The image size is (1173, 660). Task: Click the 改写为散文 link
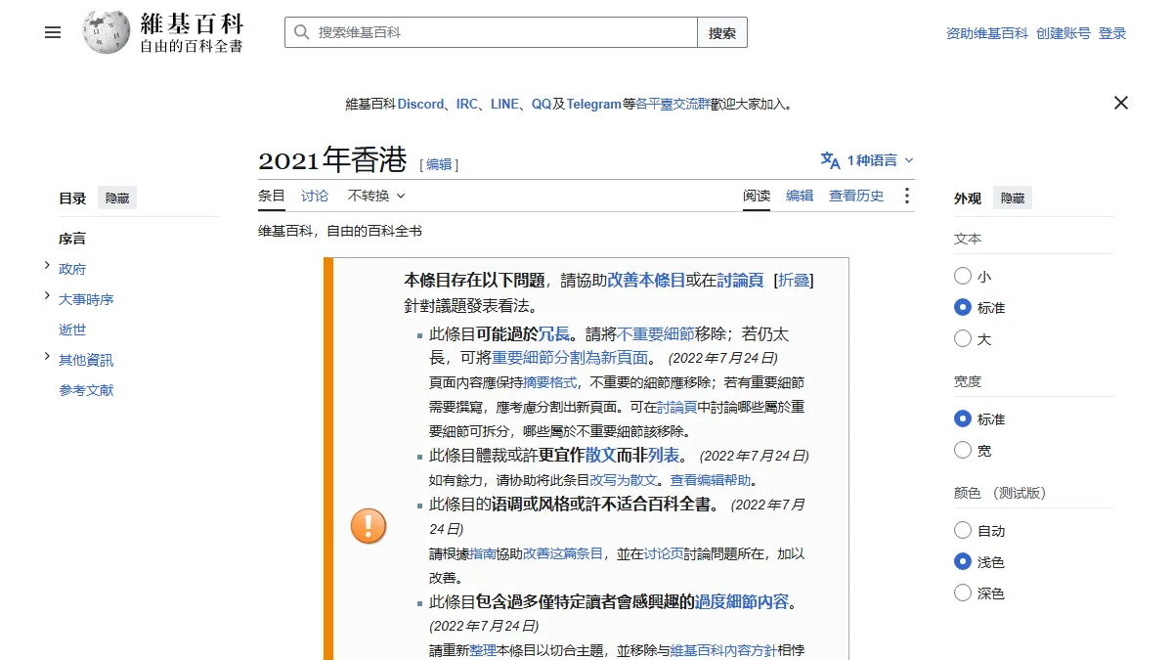point(624,480)
